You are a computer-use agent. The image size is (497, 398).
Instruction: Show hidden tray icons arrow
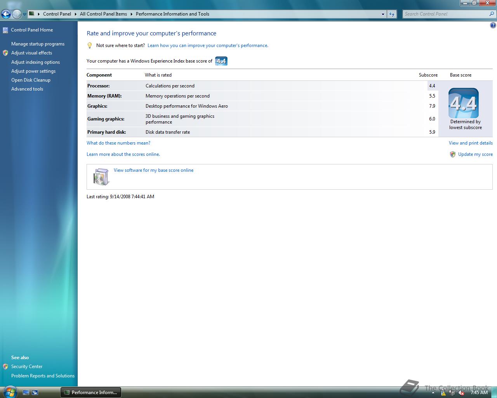click(x=433, y=393)
